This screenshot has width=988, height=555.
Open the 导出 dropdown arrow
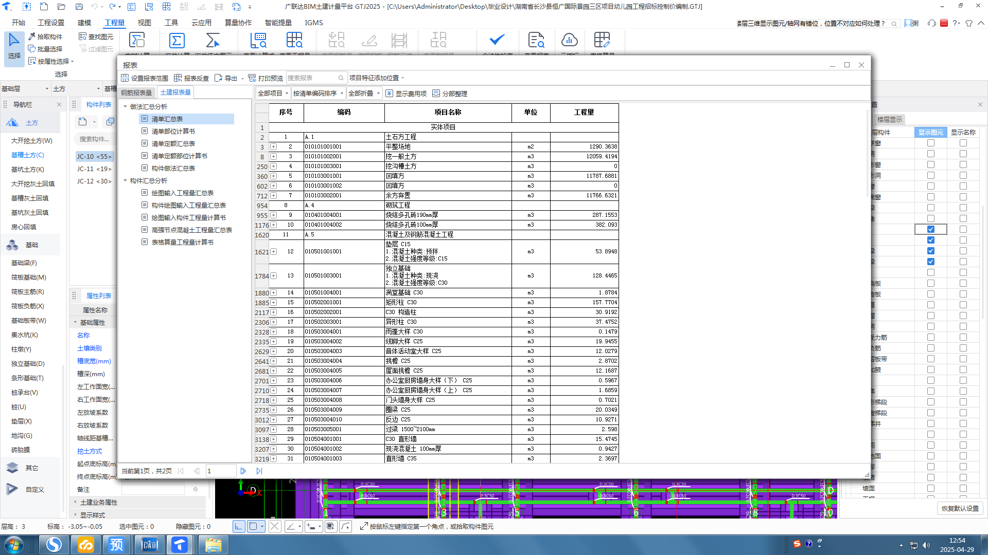242,79
